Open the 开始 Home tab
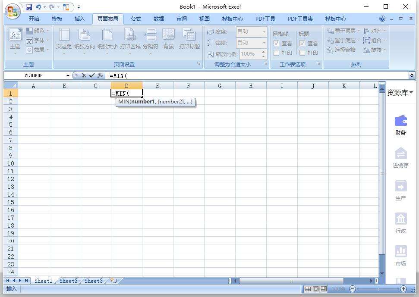Viewport: 419px width, 297px height. click(x=34, y=19)
